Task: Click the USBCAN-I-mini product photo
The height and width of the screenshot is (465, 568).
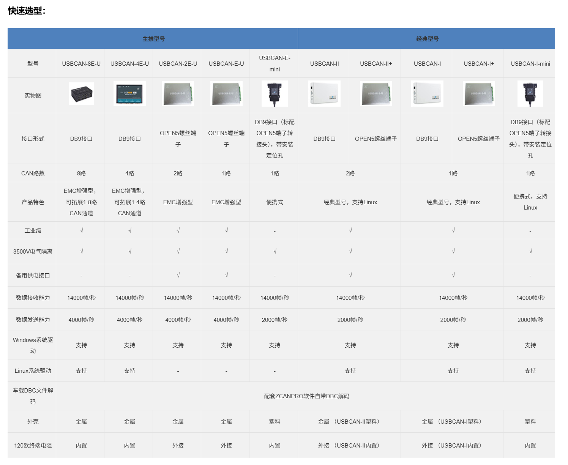Action: point(530,93)
